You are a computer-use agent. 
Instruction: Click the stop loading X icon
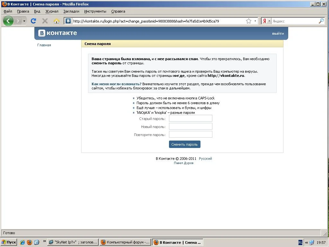click(45, 21)
